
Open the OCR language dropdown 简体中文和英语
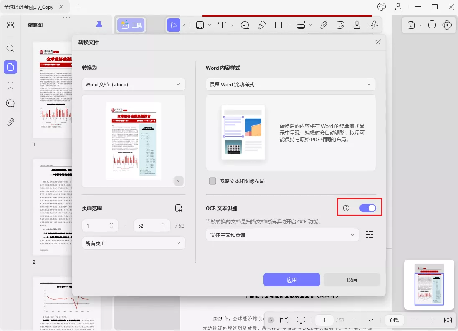(x=282, y=235)
